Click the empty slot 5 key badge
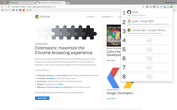The image size is (177, 110). pyautogui.click(x=149, y=50)
